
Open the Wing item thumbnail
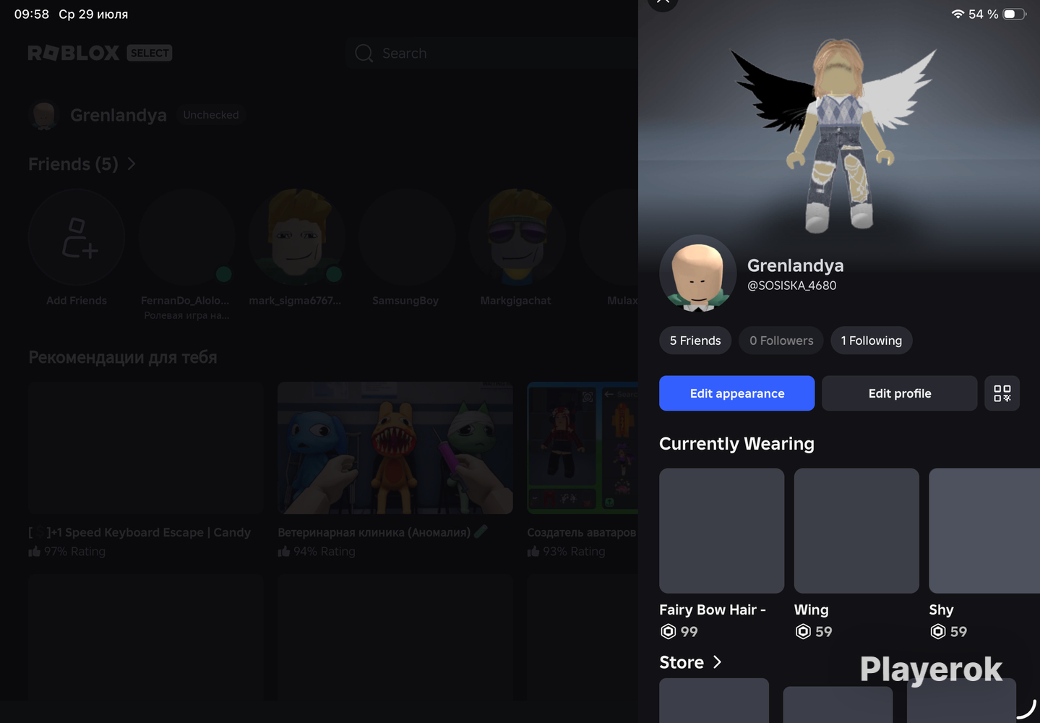(x=856, y=531)
